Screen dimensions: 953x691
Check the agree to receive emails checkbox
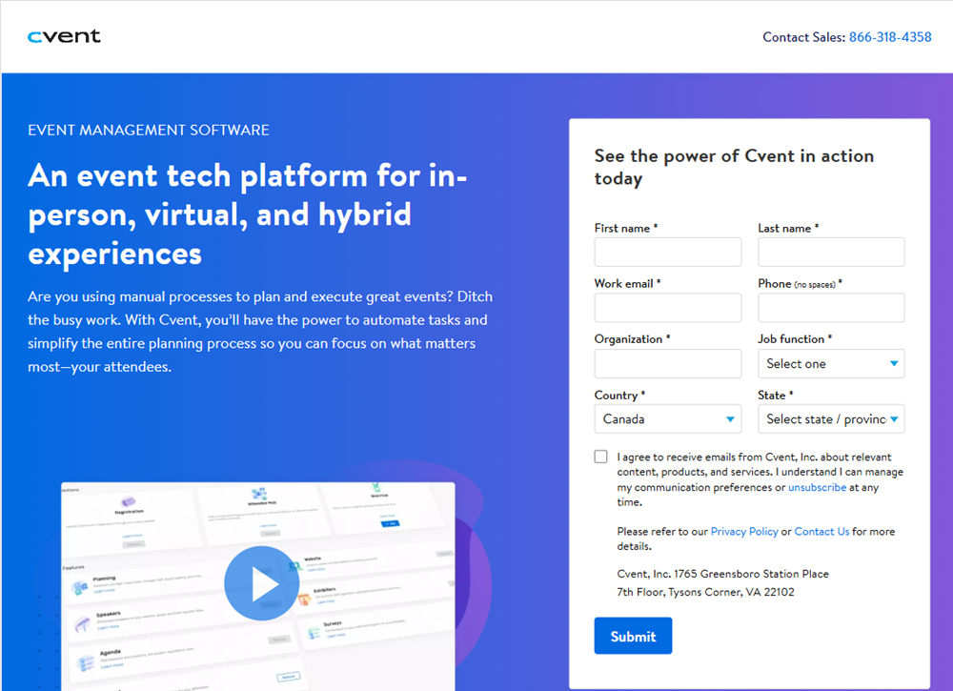[x=600, y=457]
